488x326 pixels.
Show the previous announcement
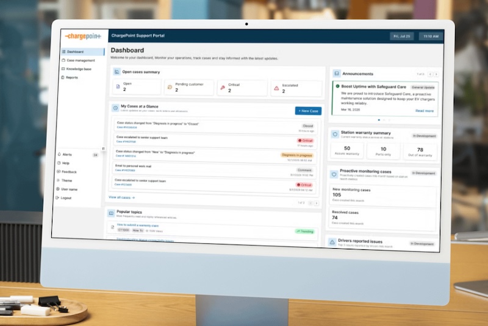tap(429, 74)
